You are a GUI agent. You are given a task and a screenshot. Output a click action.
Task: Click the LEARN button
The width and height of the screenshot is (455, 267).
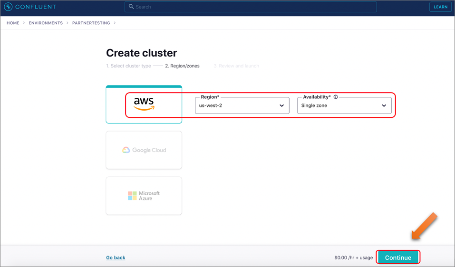440,7
